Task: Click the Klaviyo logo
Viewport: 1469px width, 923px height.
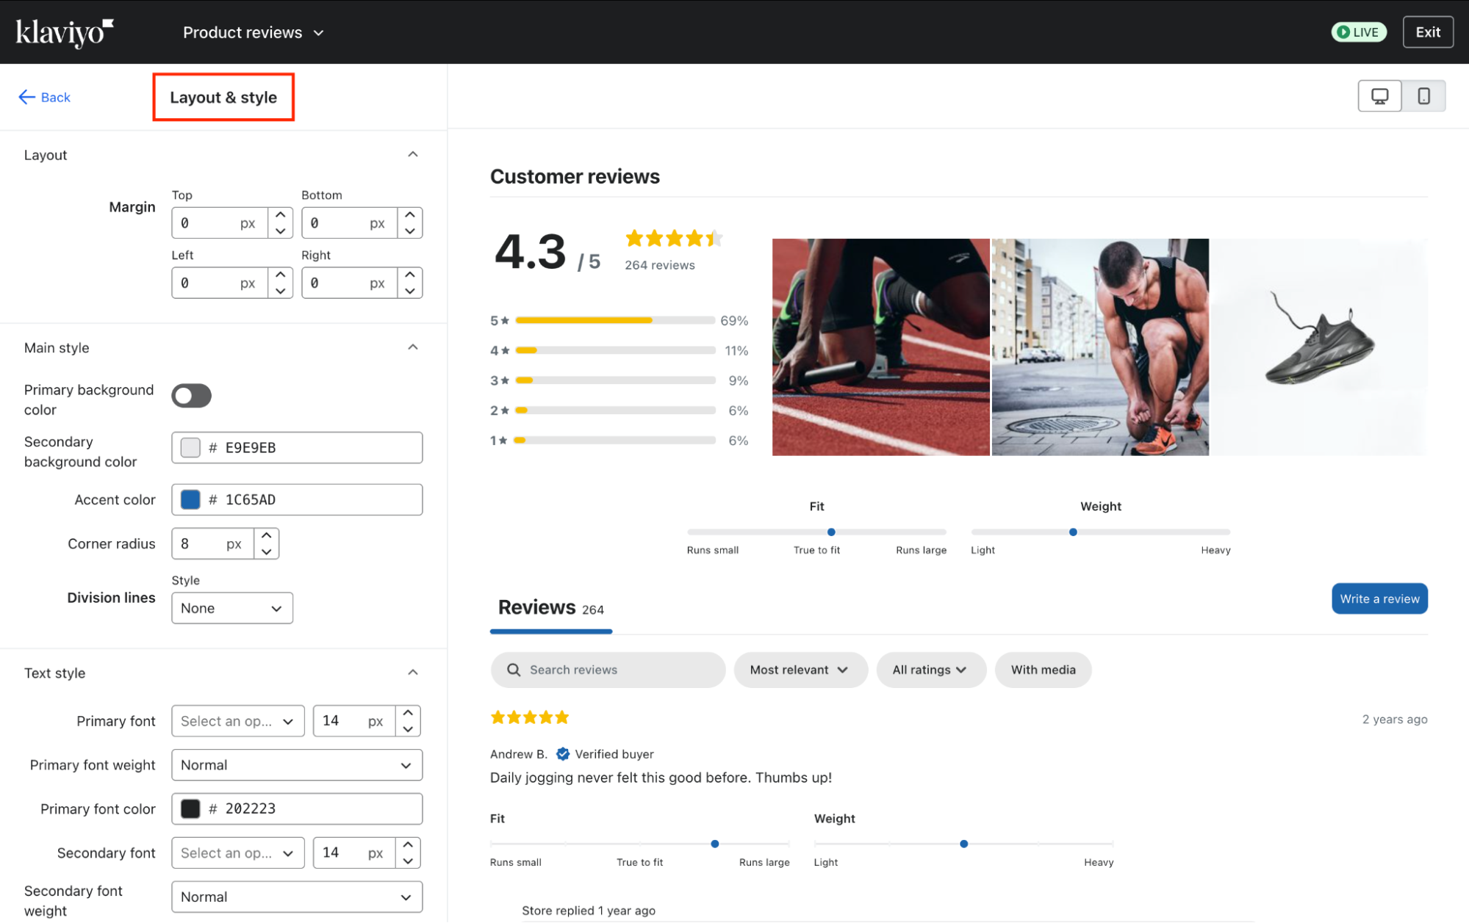Action: point(65,32)
